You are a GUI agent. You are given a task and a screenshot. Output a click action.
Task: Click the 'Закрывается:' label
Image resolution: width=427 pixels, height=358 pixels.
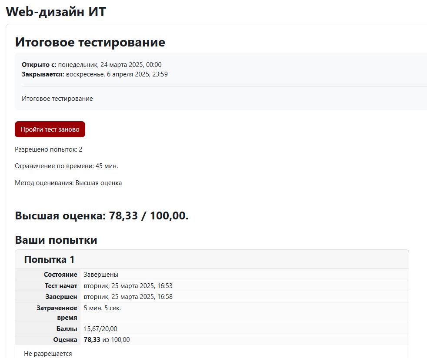[43, 74]
